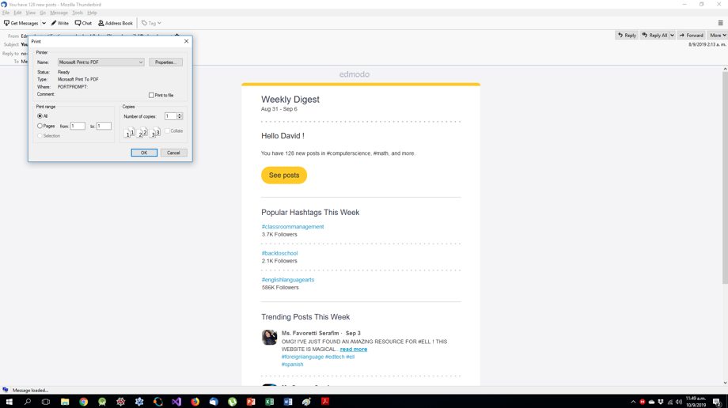Open the printer Name combo box
The width and height of the screenshot is (728, 408).
click(100, 62)
